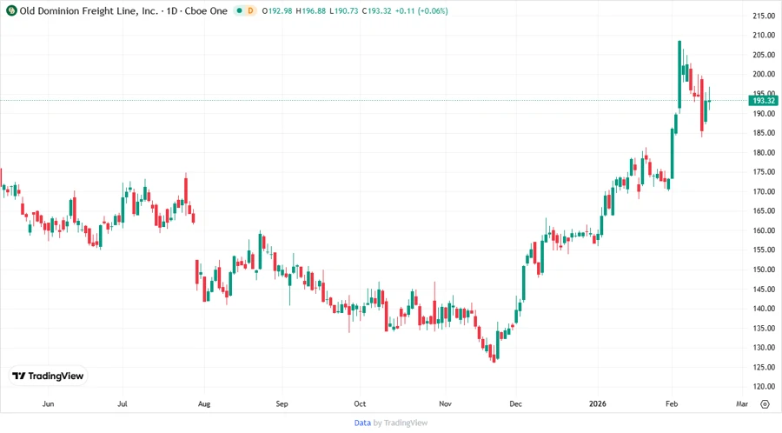Click the 145.00 price axis label
This screenshot has height=433, width=782.
coord(764,290)
